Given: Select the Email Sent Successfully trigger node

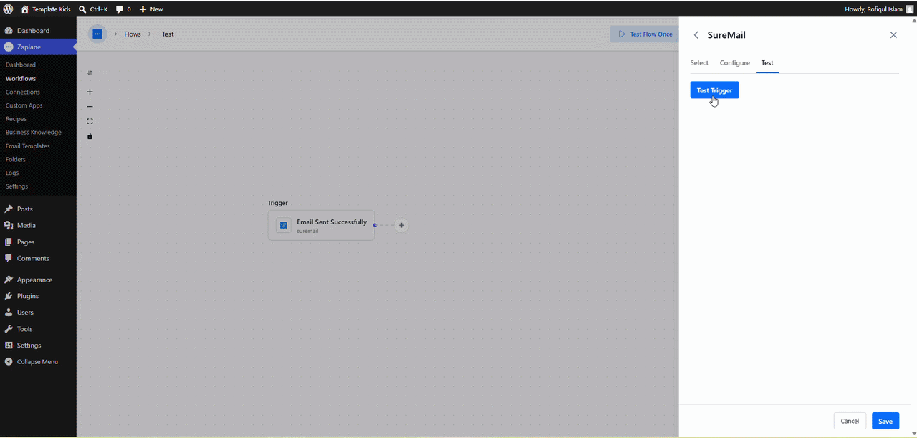Looking at the screenshot, I should pos(321,225).
